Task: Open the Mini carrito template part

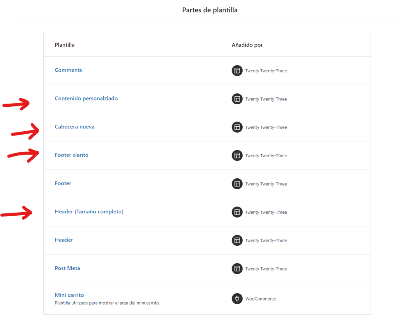Action: [69, 295]
